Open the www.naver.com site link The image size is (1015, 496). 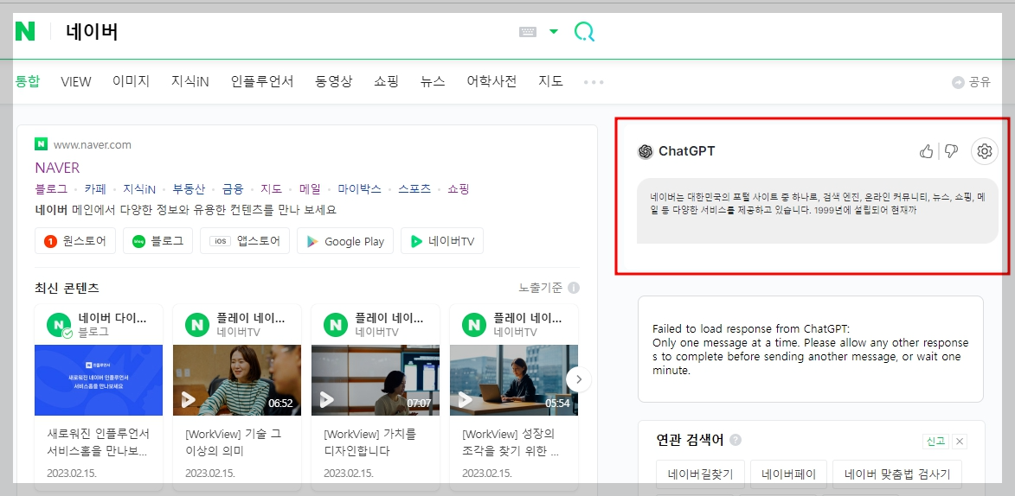tap(92, 145)
